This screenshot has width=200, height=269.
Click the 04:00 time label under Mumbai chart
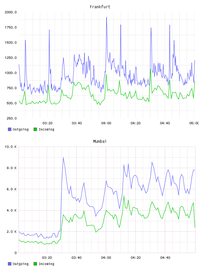click(106, 258)
